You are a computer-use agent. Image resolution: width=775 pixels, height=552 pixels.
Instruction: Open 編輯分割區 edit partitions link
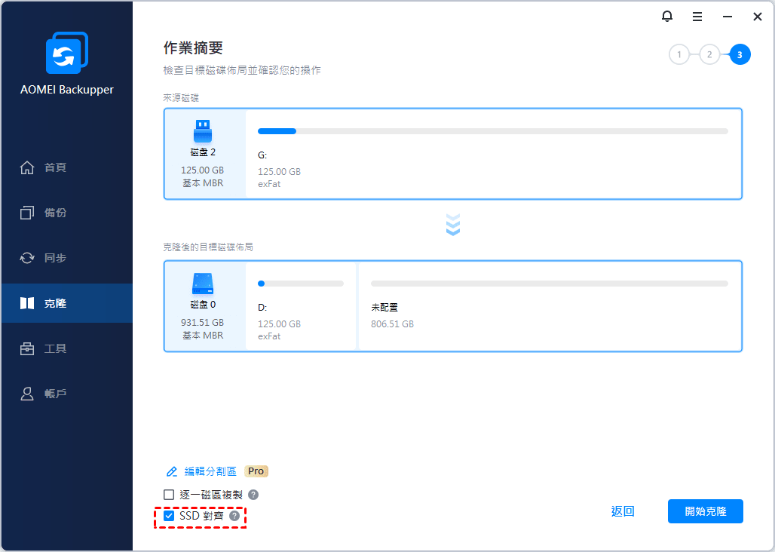[210, 471]
